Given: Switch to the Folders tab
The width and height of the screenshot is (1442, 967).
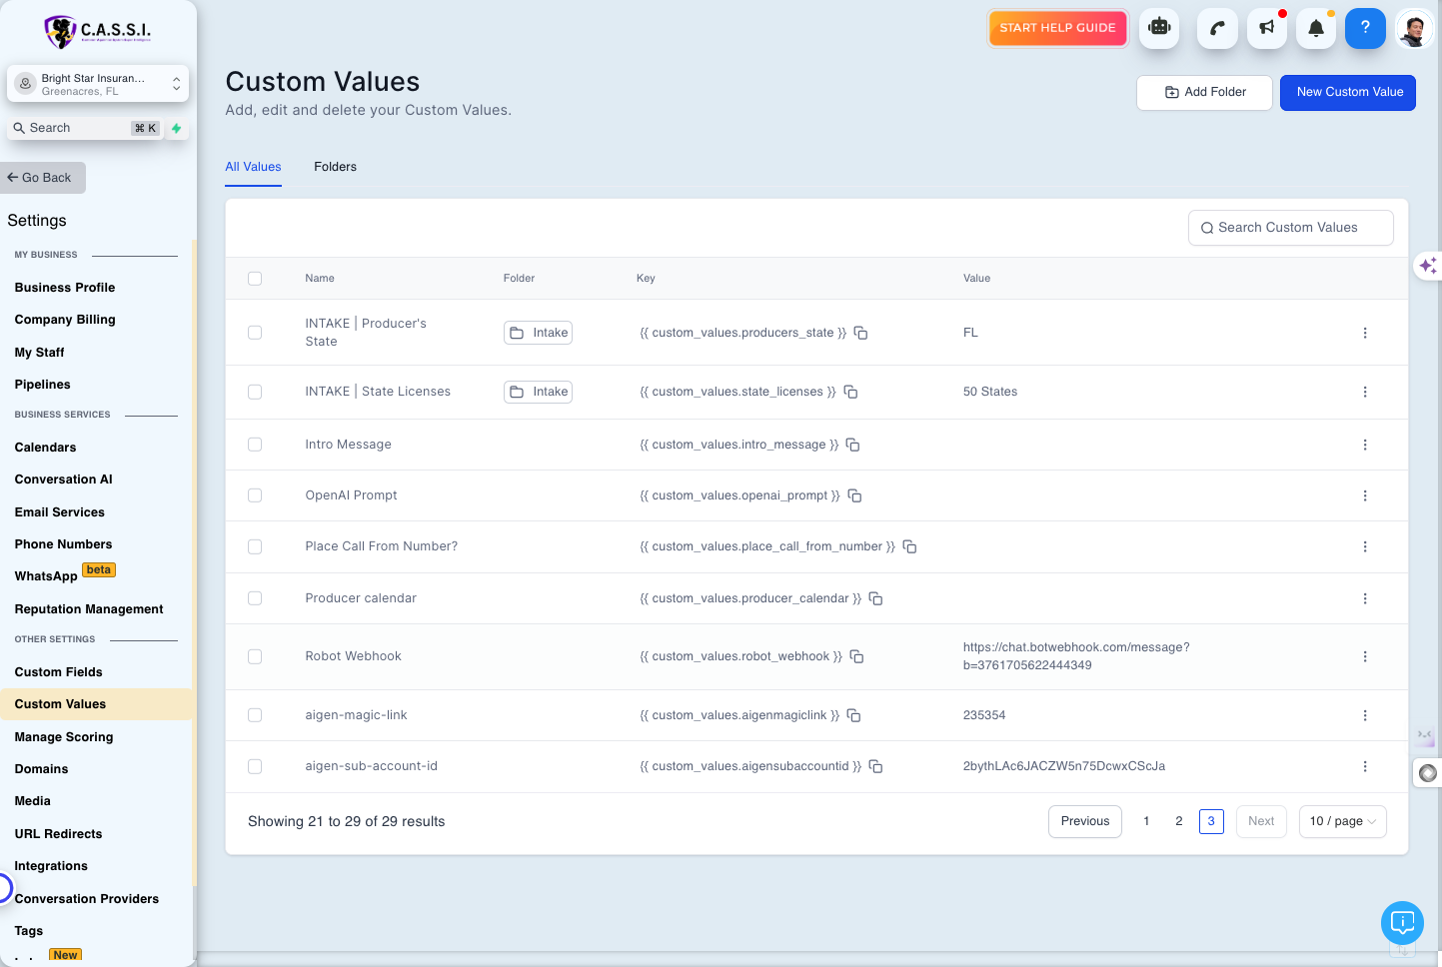Looking at the screenshot, I should click(335, 167).
